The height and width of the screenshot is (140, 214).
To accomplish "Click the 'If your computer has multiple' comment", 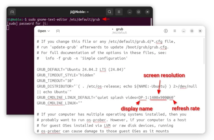I will click(111, 114).
